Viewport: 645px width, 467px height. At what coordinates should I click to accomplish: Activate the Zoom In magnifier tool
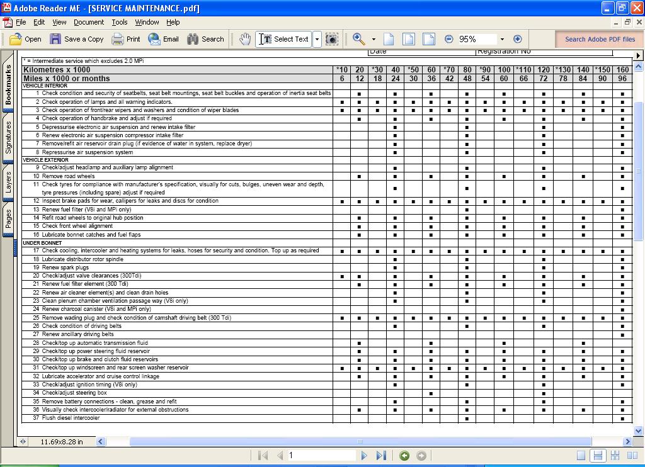click(x=358, y=39)
